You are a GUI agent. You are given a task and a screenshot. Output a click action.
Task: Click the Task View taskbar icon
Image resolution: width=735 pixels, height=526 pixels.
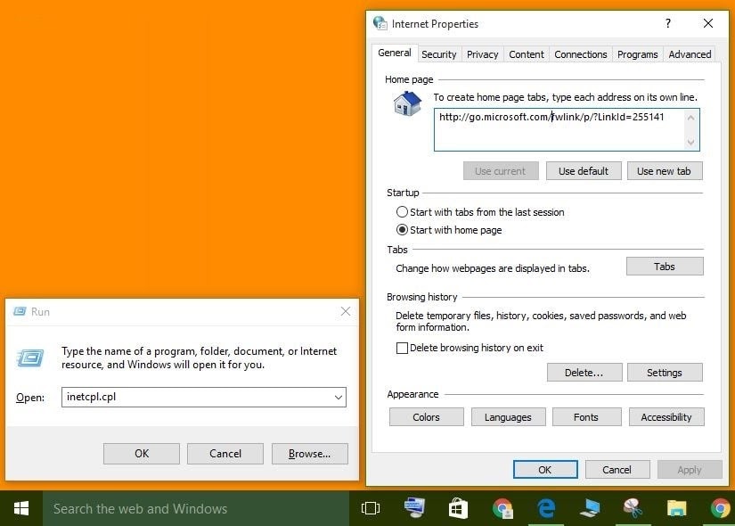pos(370,508)
